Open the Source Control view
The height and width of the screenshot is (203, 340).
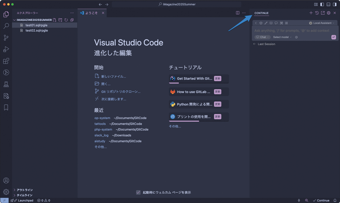(6, 38)
